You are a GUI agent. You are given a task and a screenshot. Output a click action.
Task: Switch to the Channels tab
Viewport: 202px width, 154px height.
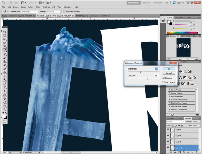pyautogui.click(x=171, y=118)
